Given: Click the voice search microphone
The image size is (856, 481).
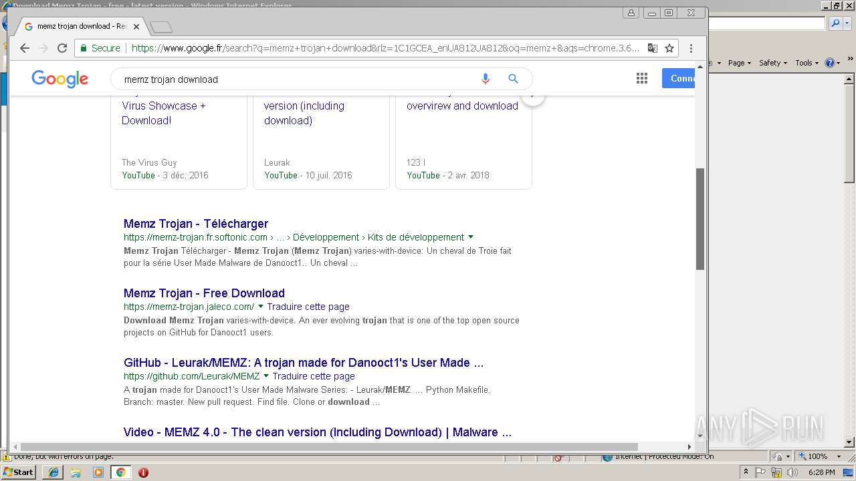Looking at the screenshot, I should point(486,79).
